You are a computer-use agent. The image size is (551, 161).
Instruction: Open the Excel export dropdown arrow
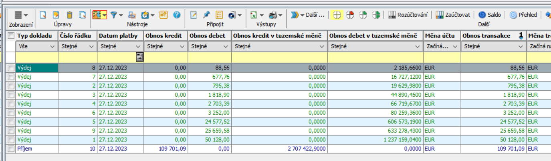261,15
